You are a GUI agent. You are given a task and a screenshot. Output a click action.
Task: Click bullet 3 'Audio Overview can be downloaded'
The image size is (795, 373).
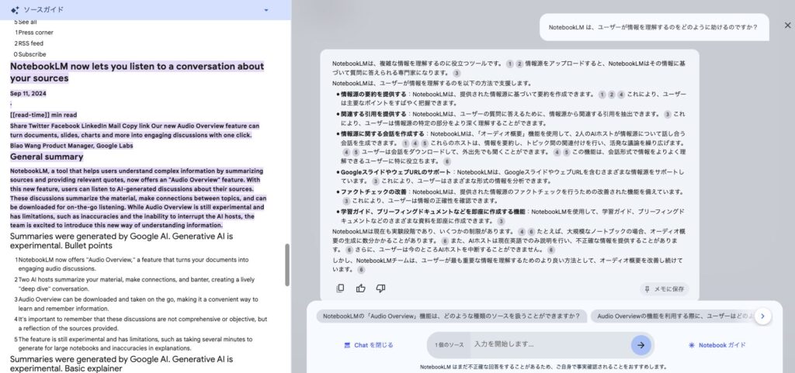[x=138, y=304]
